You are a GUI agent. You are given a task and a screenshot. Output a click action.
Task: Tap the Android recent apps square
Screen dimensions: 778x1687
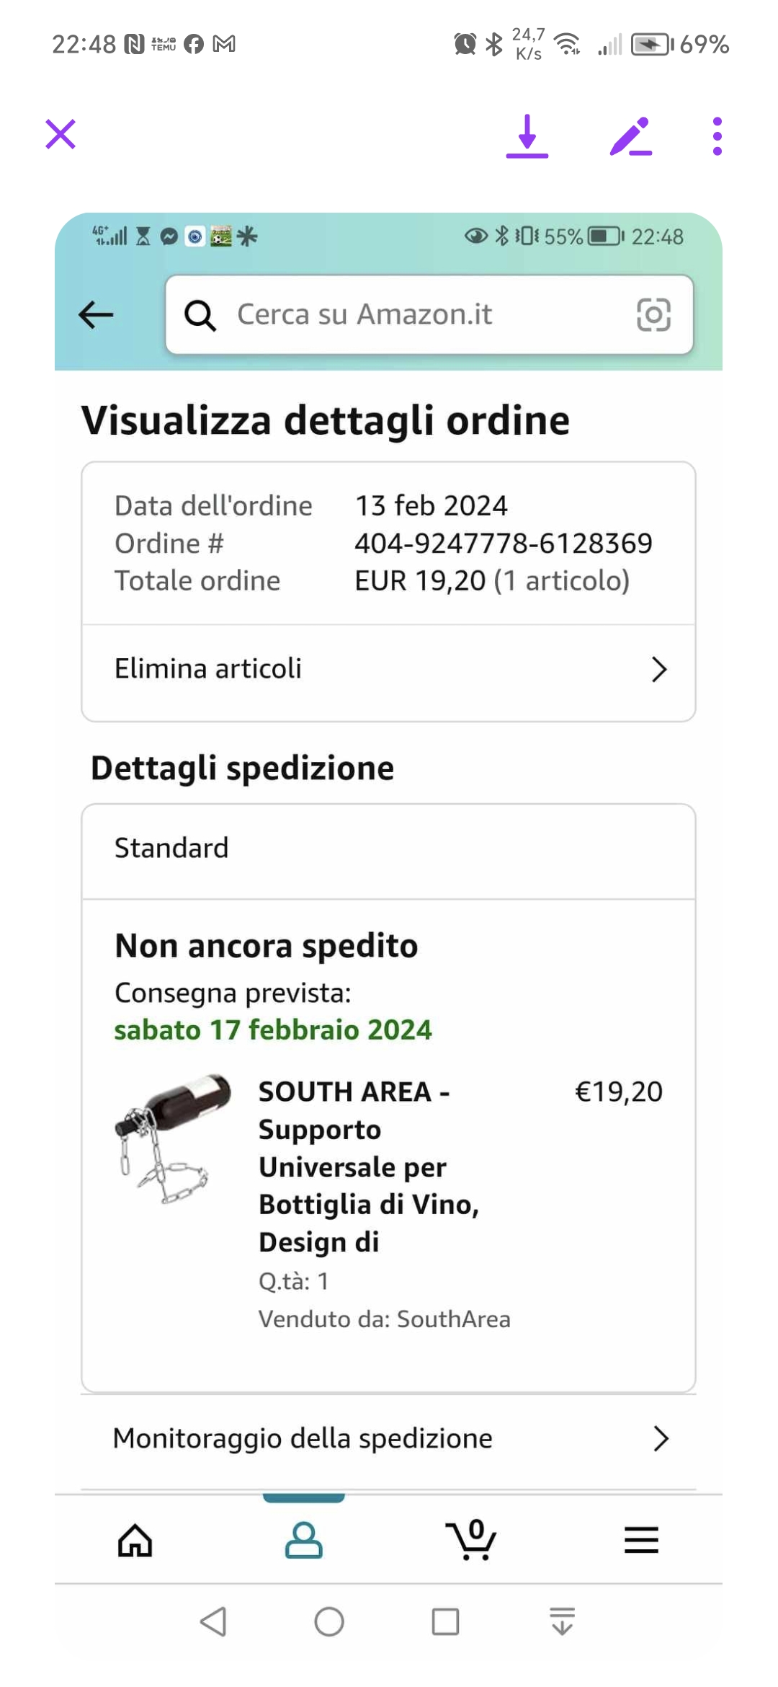[445, 1622]
